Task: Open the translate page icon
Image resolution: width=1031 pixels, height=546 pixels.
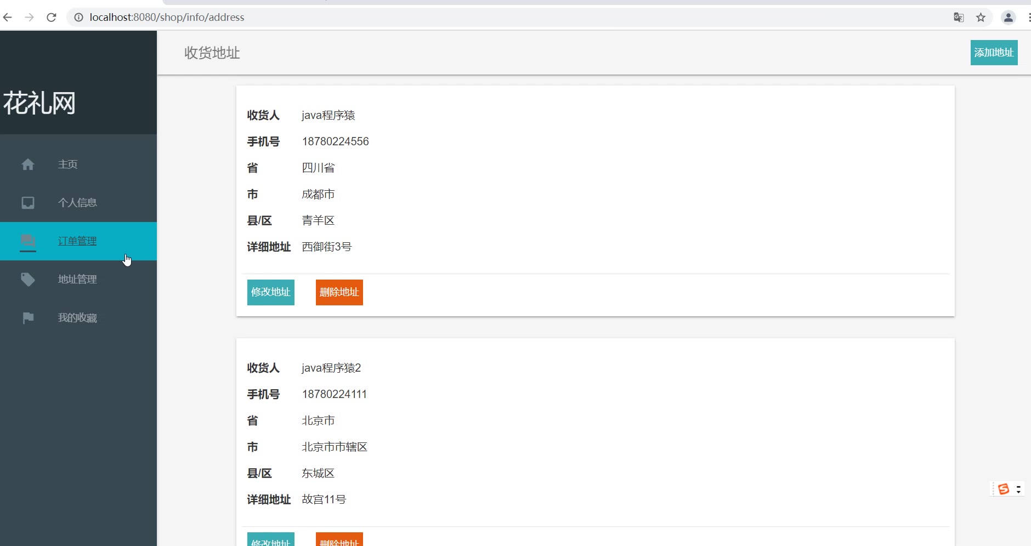Action: (959, 18)
